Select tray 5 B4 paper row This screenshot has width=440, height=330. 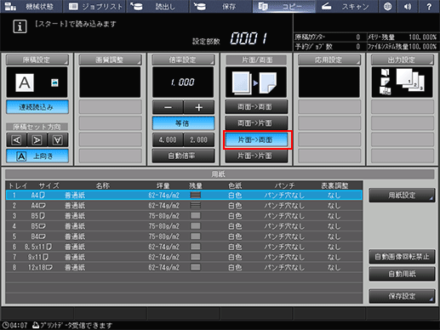pyautogui.click(x=184, y=236)
